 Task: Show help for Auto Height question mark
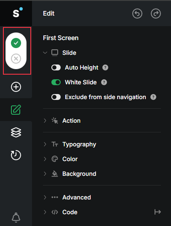point(105,67)
